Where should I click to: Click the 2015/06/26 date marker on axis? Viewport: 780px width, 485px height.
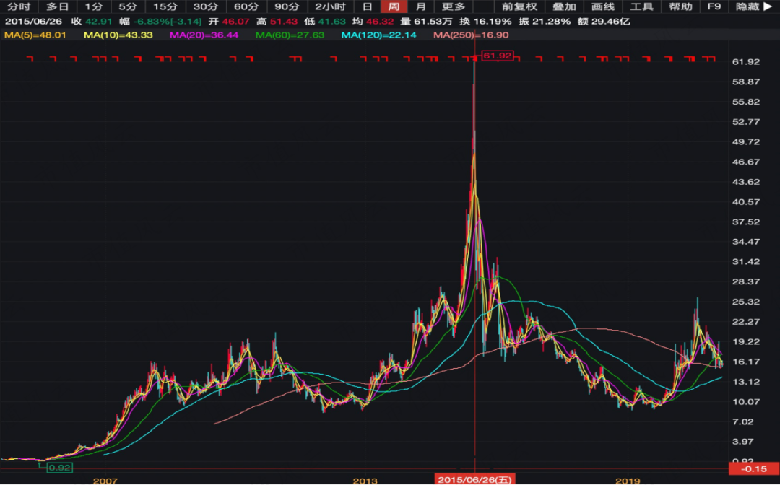coord(474,479)
